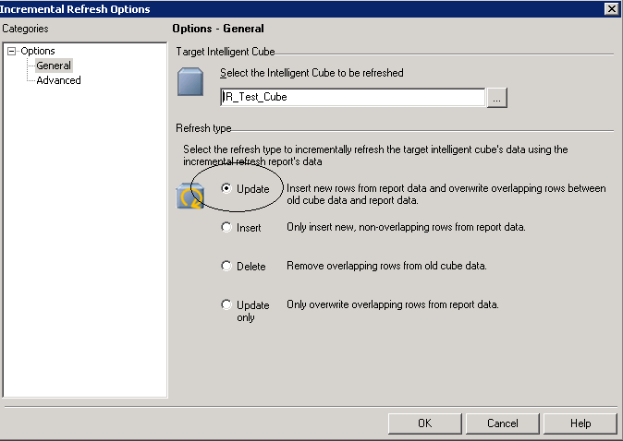Collapse the Options tree node
The image size is (623, 441).
coord(11,52)
